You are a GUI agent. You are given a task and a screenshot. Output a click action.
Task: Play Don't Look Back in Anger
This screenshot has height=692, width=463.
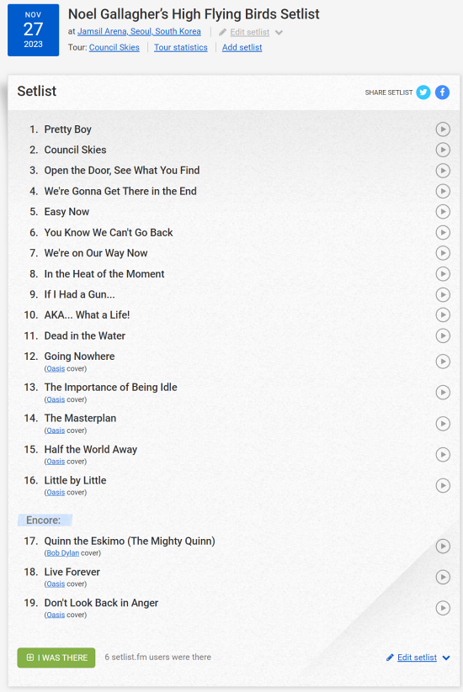[x=443, y=608]
